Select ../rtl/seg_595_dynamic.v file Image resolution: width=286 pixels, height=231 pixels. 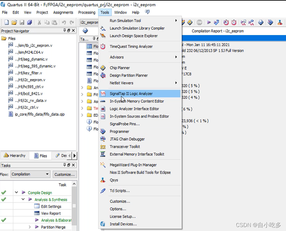click(x=36, y=66)
